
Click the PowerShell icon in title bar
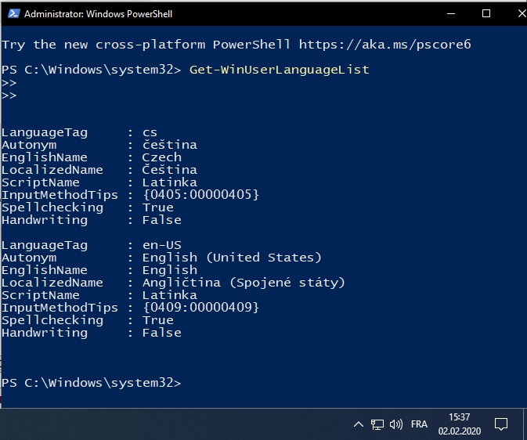point(12,13)
